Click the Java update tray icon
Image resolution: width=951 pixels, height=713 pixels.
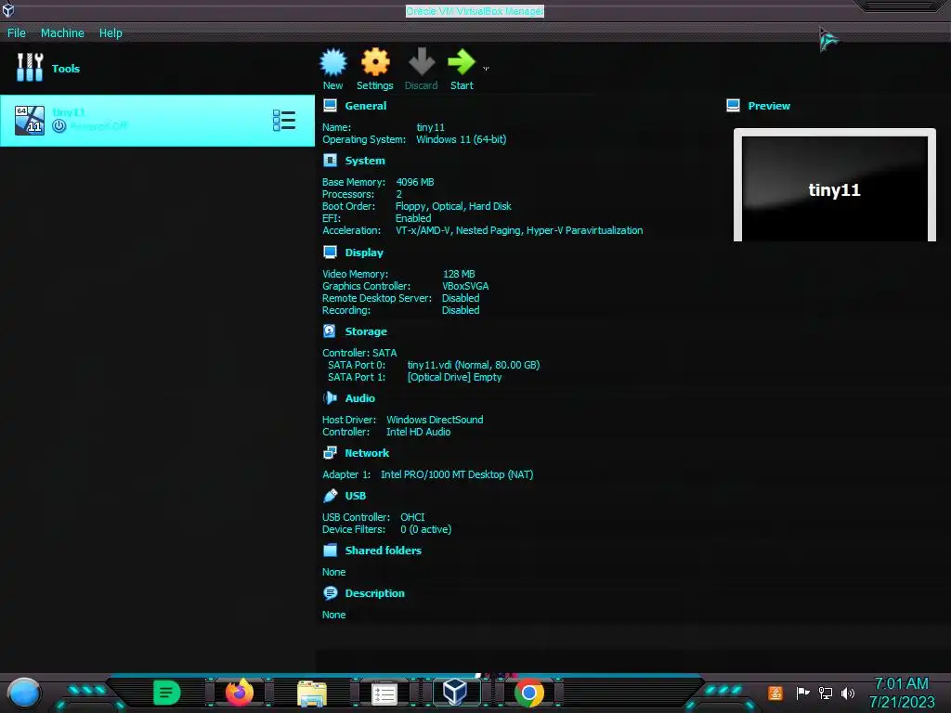click(x=775, y=693)
